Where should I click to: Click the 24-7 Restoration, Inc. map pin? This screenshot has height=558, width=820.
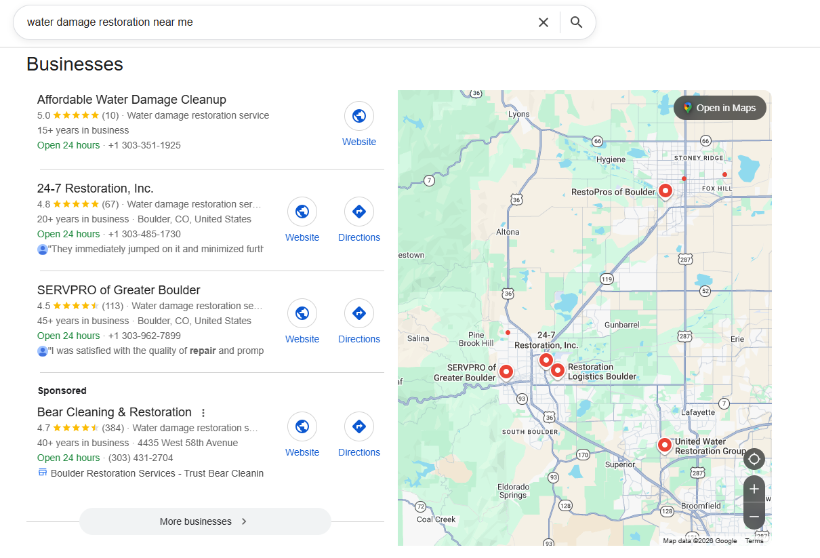click(546, 360)
